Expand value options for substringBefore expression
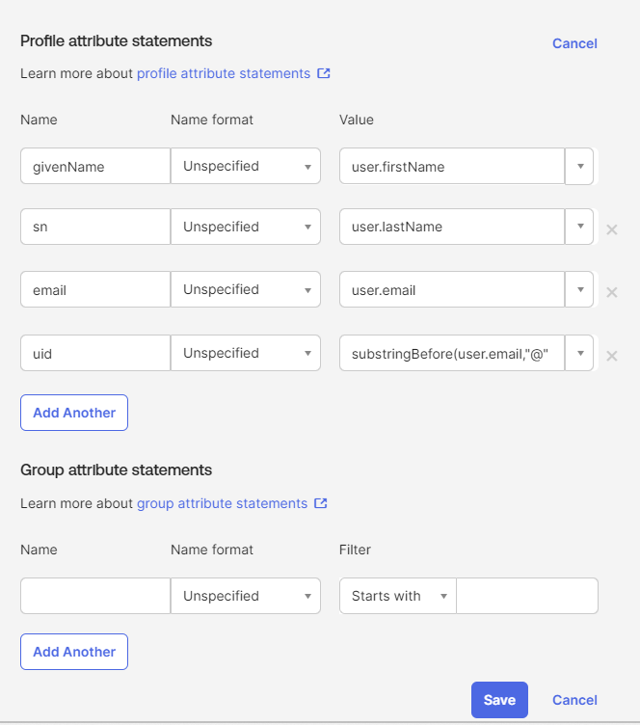The width and height of the screenshot is (640, 725). 580,353
